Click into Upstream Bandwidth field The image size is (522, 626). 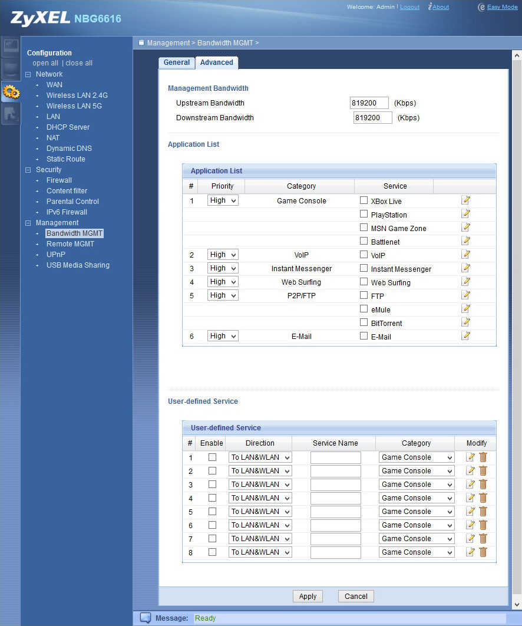point(369,103)
